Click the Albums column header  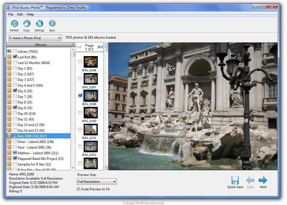tap(41, 45)
